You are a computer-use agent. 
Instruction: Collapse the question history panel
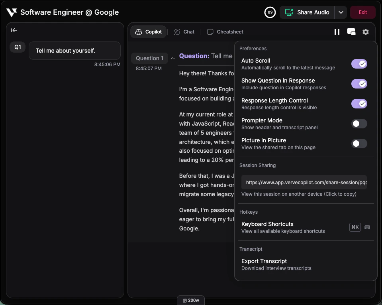(14, 30)
